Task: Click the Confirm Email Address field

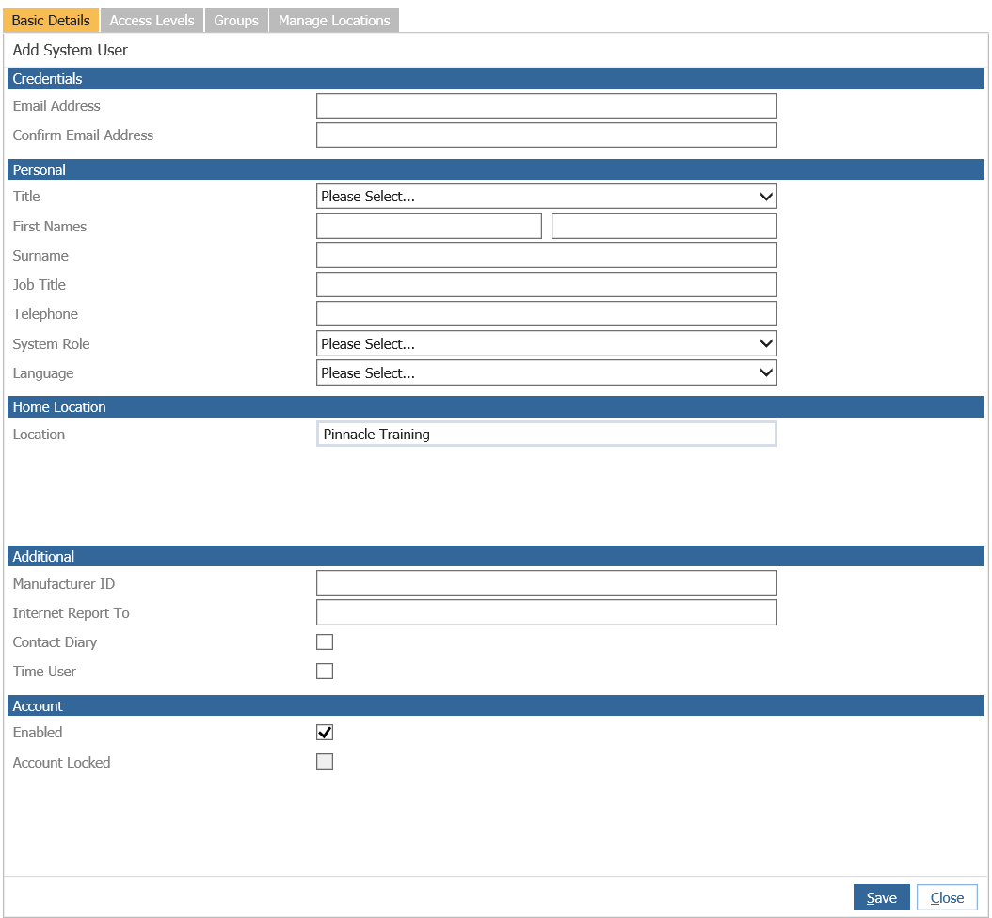Action: pyautogui.click(x=546, y=135)
